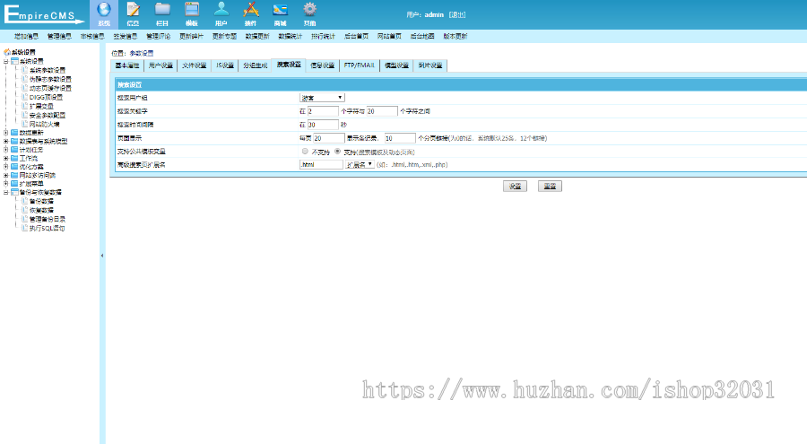Open 增加信息 in the secondary menu
The width and height of the screenshot is (807, 444).
pos(26,36)
